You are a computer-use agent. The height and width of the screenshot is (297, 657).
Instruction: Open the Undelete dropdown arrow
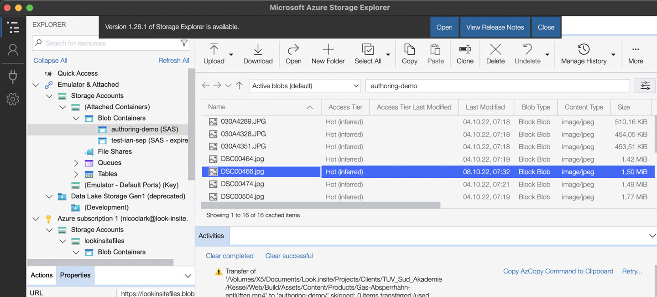pos(547,55)
